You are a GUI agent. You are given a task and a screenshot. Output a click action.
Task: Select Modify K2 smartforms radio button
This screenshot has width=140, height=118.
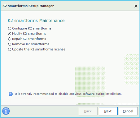click(10, 34)
